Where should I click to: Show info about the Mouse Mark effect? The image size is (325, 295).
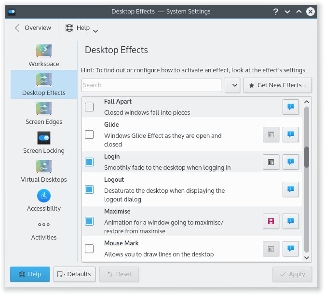(x=291, y=249)
